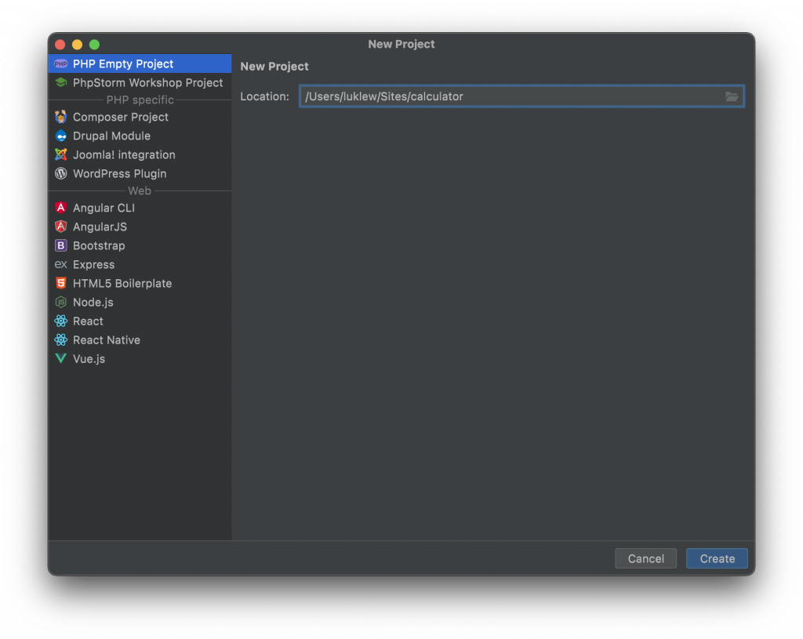Select React Native project template
Screen dimensions: 803x639
point(140,340)
